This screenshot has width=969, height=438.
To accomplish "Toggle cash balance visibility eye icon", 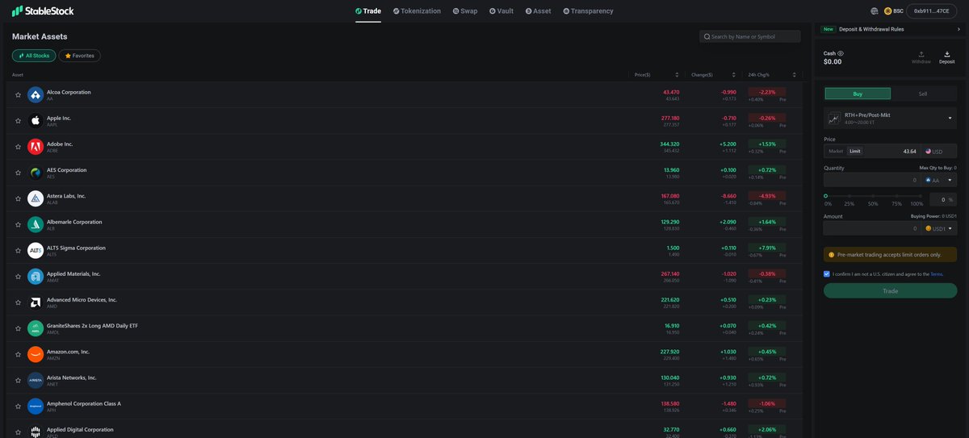I will pos(841,53).
